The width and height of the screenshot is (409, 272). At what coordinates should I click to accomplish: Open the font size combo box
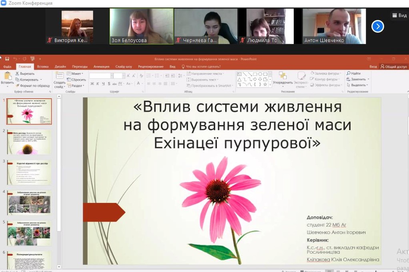click(119, 76)
